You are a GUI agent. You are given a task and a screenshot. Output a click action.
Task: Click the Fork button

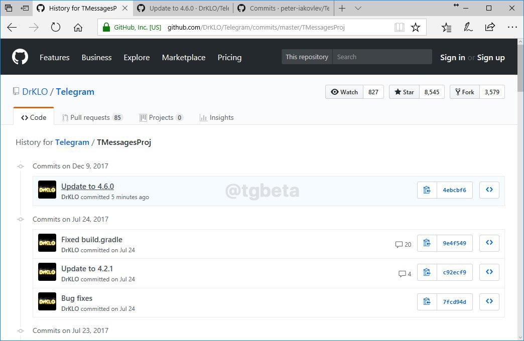pos(464,92)
